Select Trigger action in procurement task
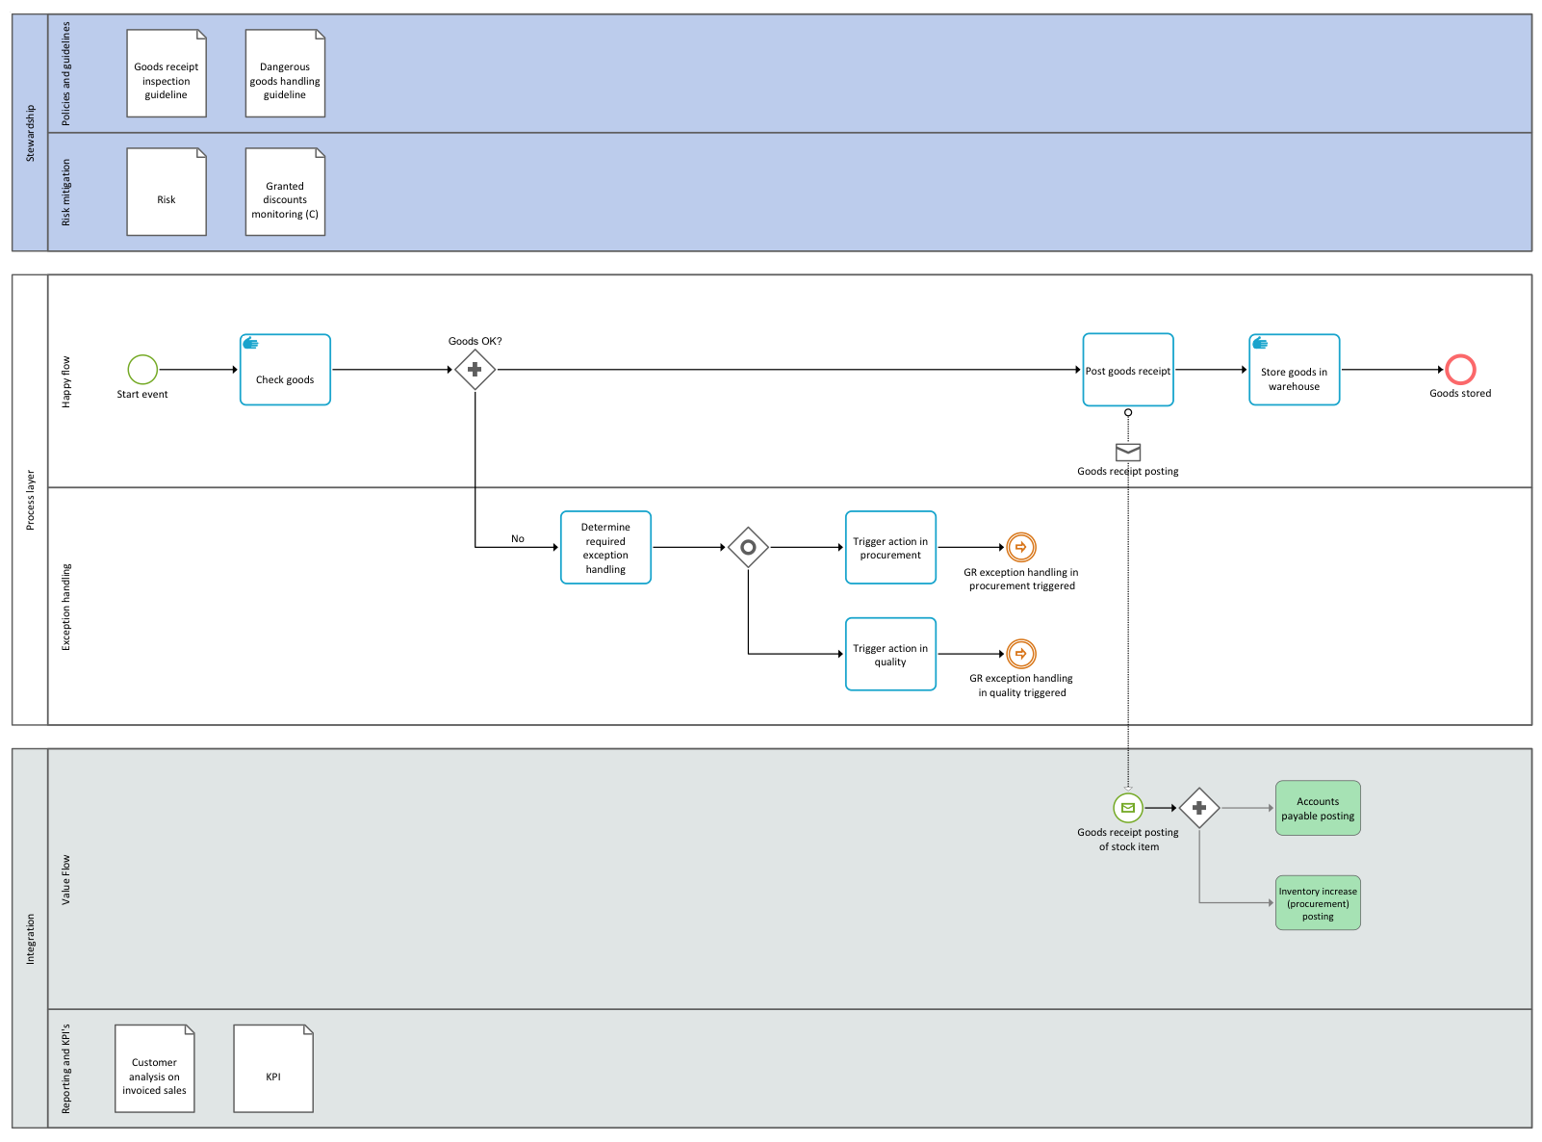The height and width of the screenshot is (1142, 1542). click(891, 548)
